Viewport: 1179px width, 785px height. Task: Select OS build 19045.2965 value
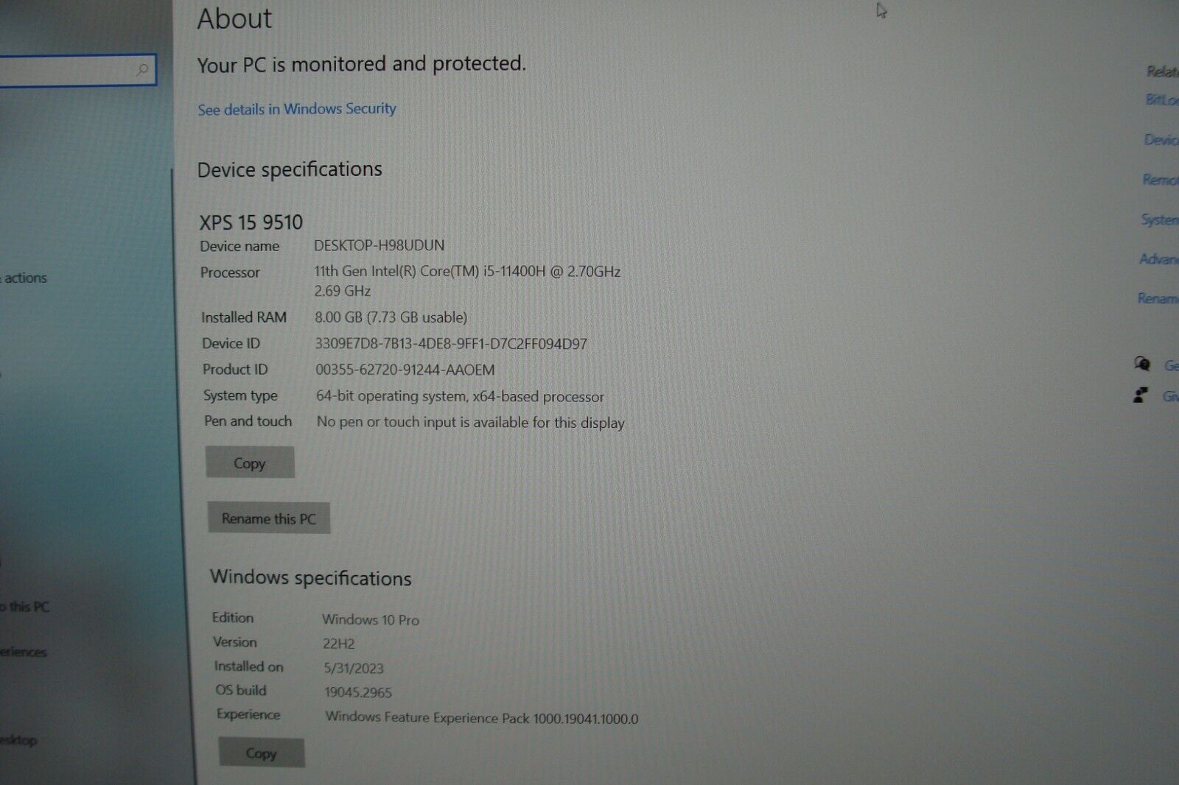358,692
